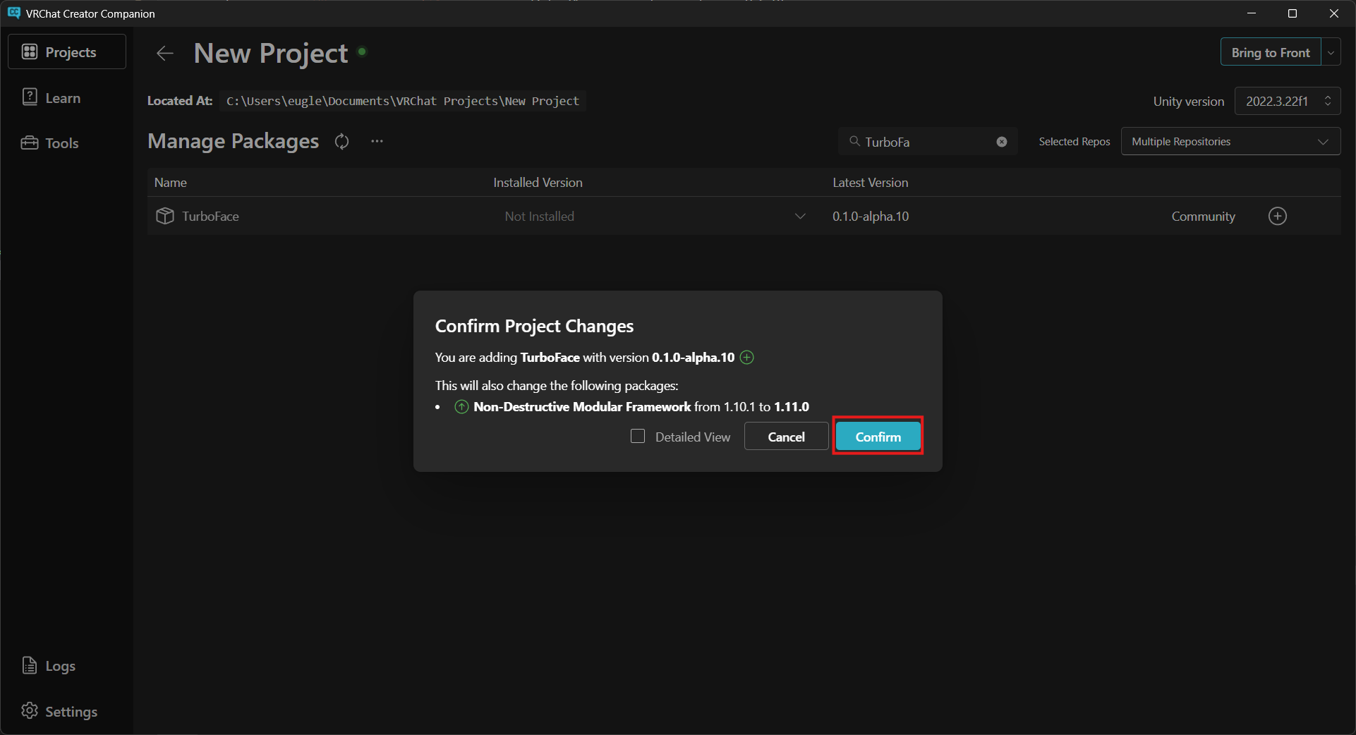Open the Selected Repos dropdown
The height and width of the screenshot is (735, 1356).
click(1230, 142)
